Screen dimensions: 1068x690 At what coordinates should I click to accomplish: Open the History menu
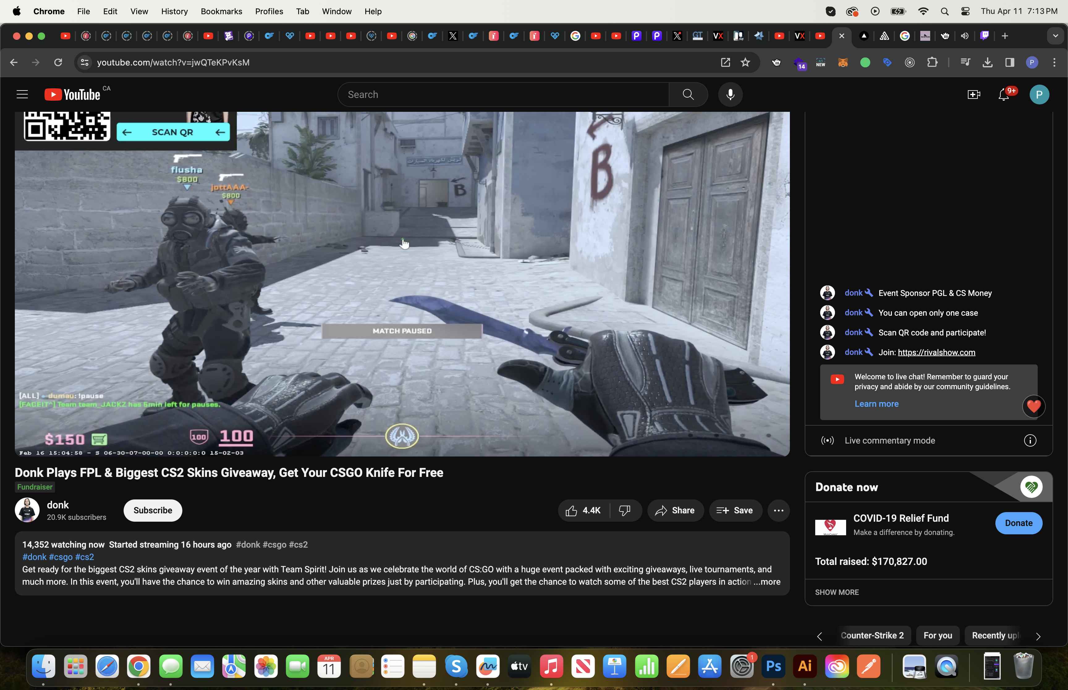click(x=174, y=11)
